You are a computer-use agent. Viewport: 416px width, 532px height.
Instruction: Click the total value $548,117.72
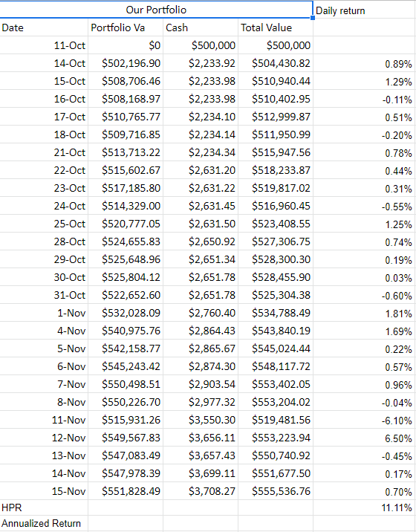click(x=276, y=366)
